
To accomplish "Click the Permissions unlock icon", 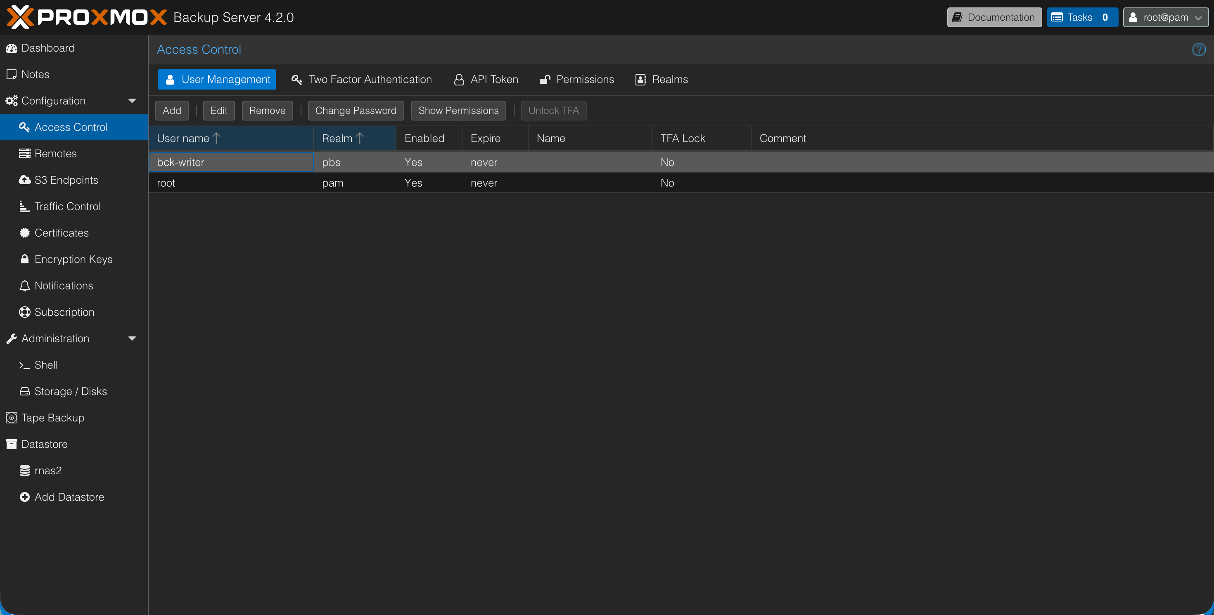I will pos(545,80).
